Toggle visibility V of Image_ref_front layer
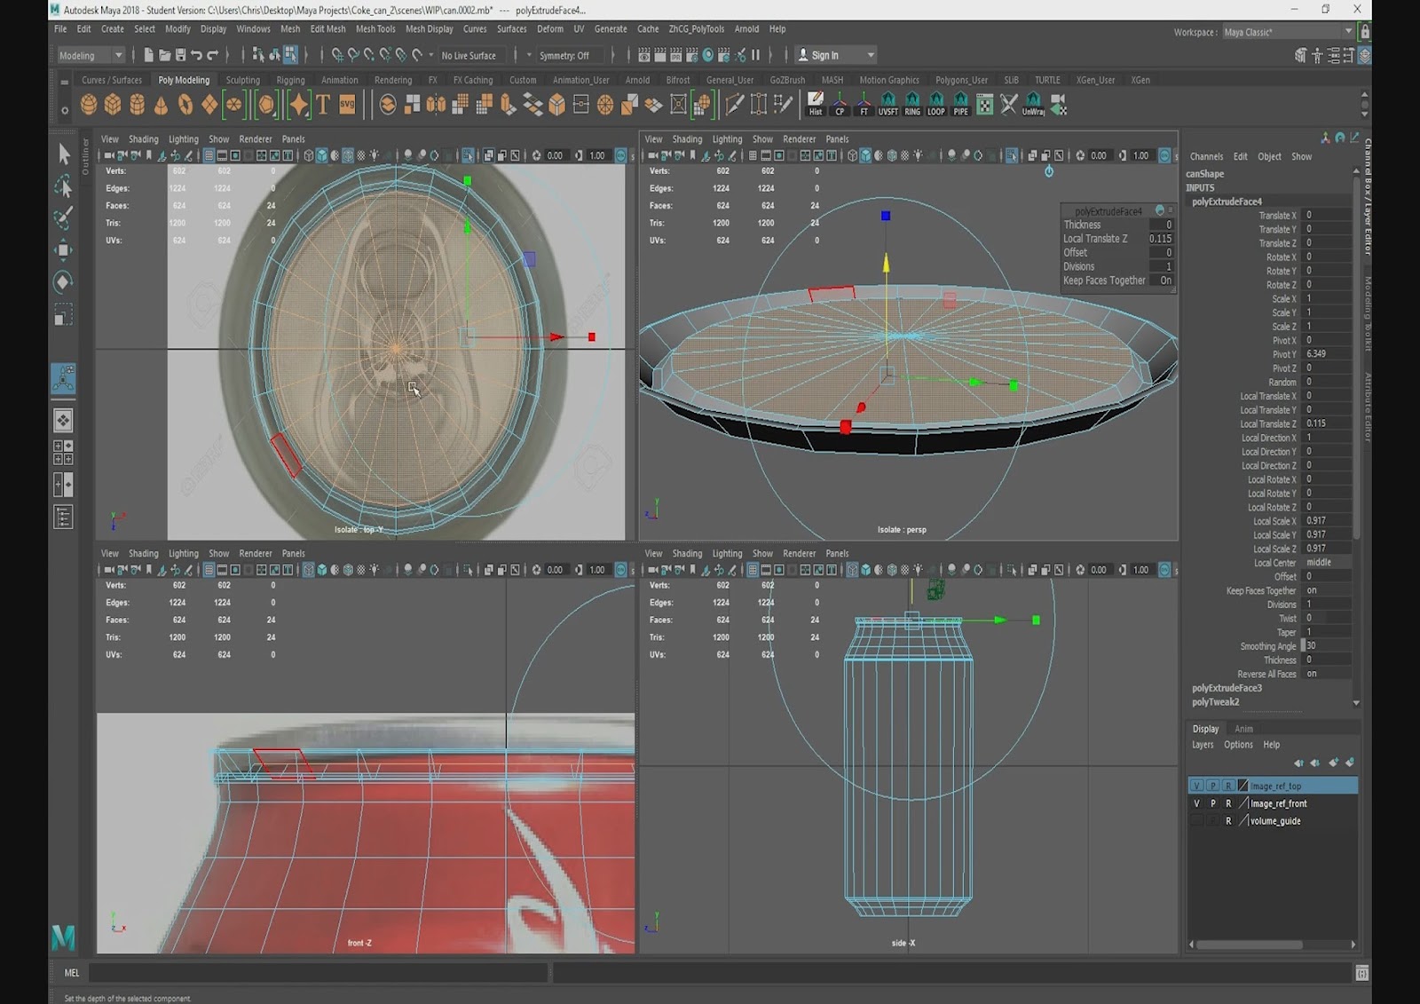Screen dimensions: 1420x1004 click(1196, 803)
